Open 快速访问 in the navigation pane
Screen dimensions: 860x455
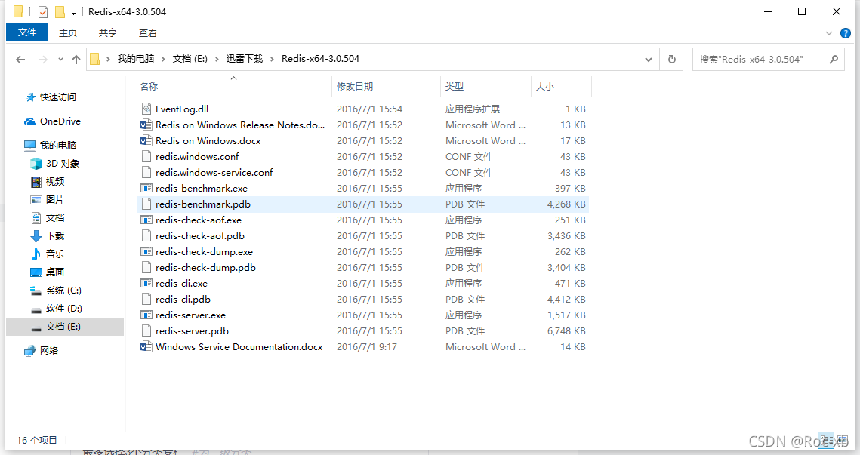tap(51, 97)
